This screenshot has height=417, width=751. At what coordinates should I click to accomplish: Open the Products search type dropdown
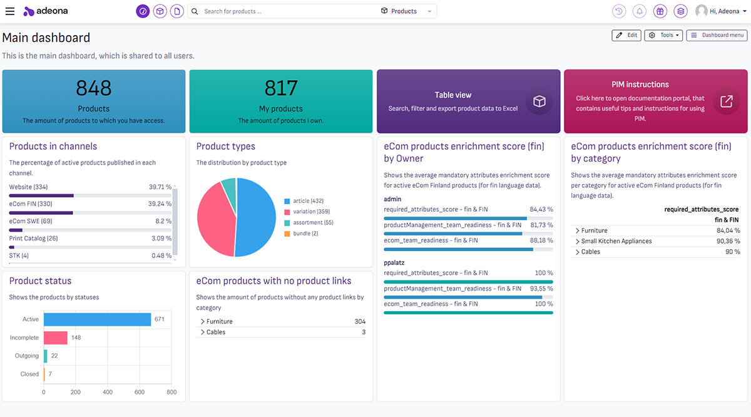[x=406, y=11]
